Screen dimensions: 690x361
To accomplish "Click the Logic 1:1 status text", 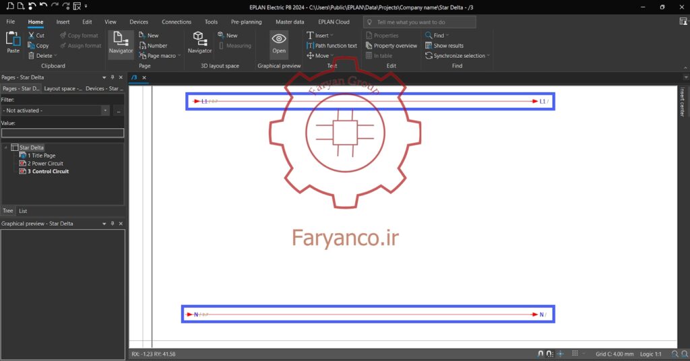I will pyautogui.click(x=650, y=354).
